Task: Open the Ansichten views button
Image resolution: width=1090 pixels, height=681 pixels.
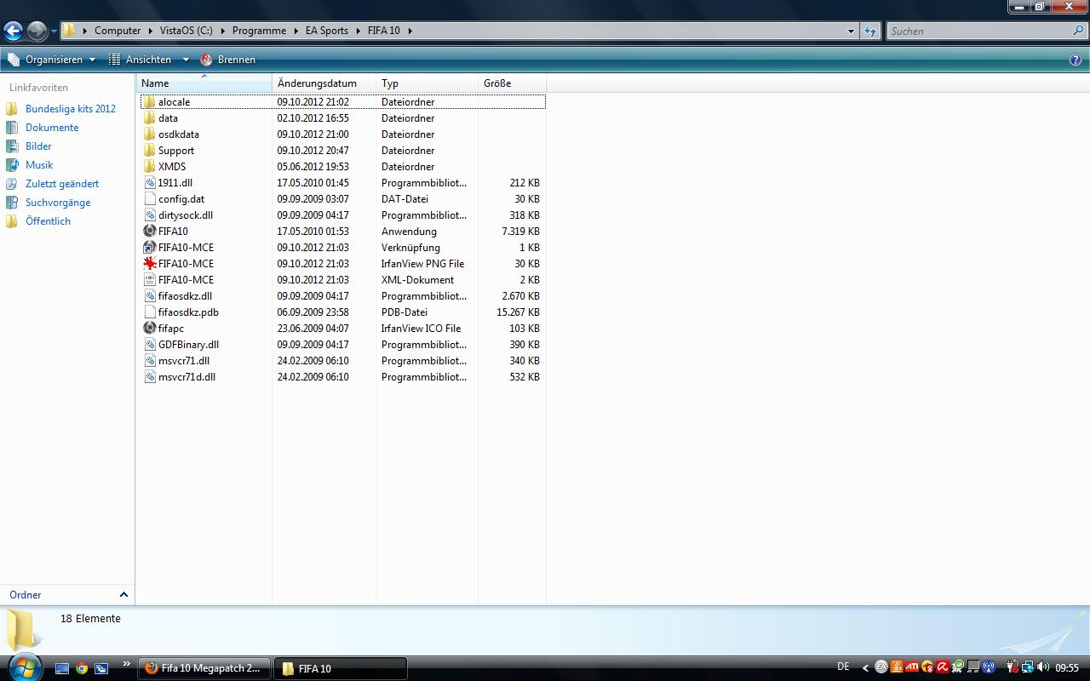Action: coord(141,60)
